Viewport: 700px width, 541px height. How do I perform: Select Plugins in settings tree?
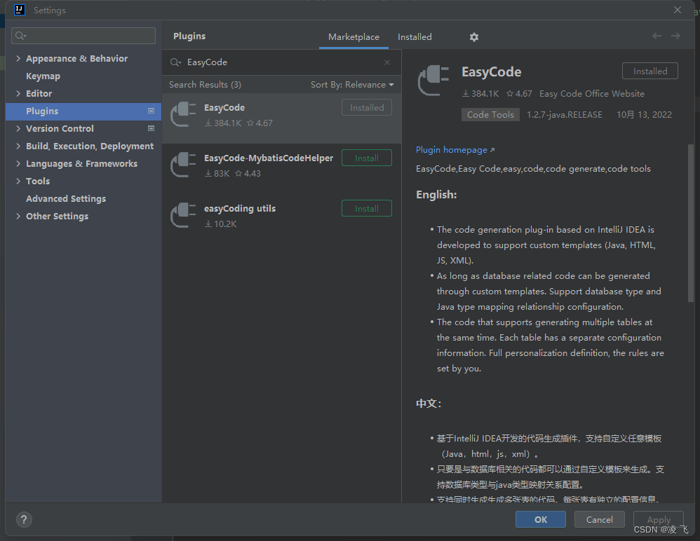point(83,111)
